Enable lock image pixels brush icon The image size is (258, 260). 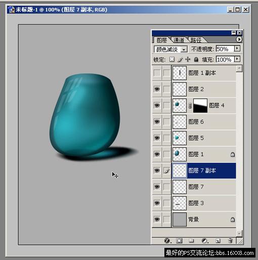[x=180, y=59]
